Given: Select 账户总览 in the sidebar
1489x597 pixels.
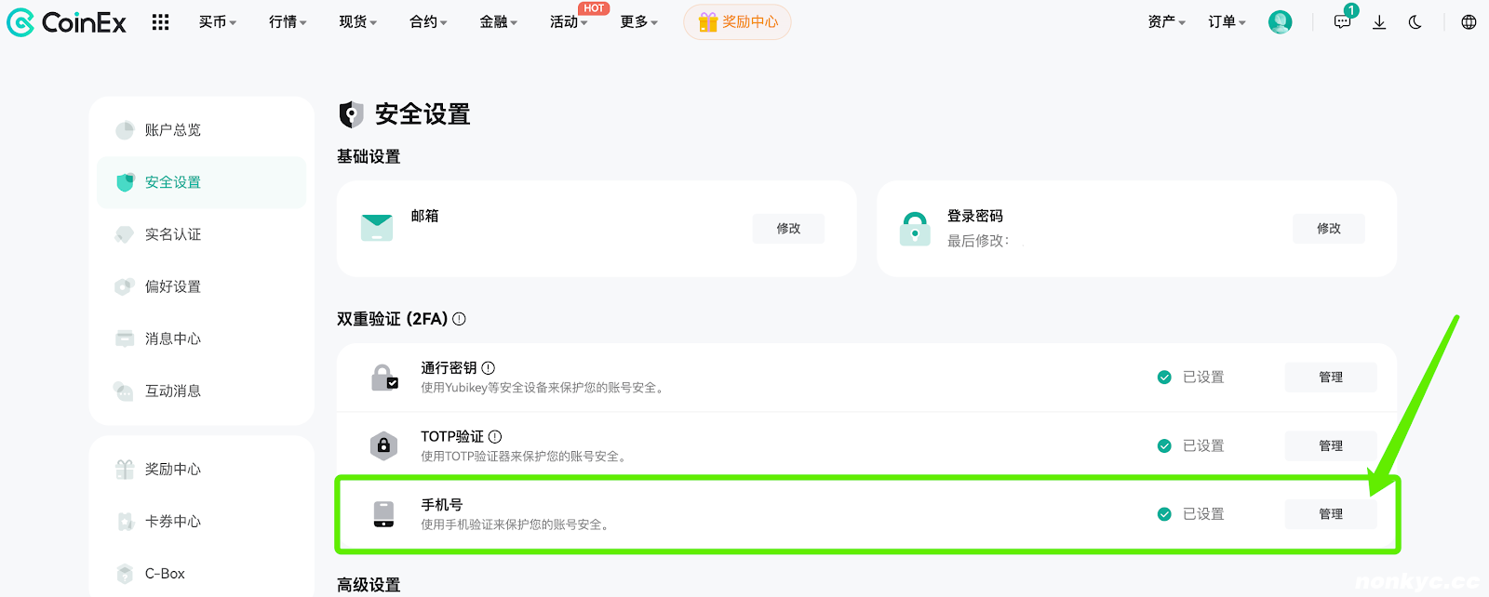Looking at the screenshot, I should [173, 130].
